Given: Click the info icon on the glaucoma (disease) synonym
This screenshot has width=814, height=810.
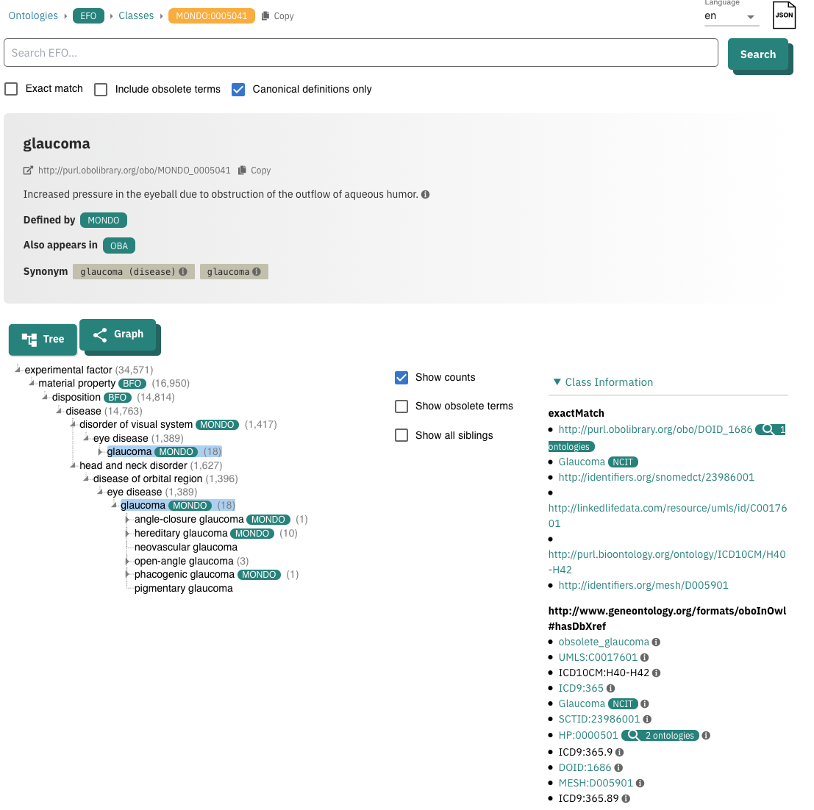Looking at the screenshot, I should [184, 270].
